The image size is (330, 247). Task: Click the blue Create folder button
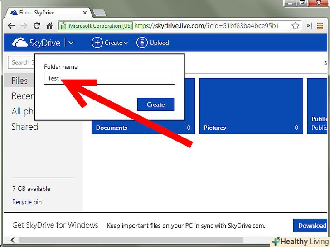pos(156,104)
